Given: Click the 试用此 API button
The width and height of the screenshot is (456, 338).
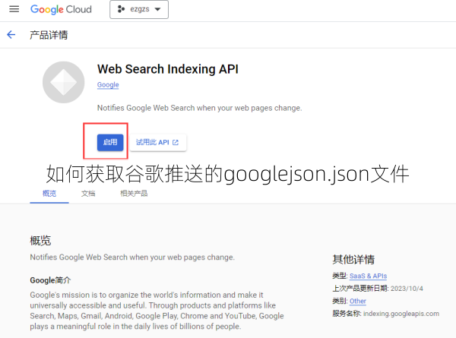Looking at the screenshot, I should point(158,142).
